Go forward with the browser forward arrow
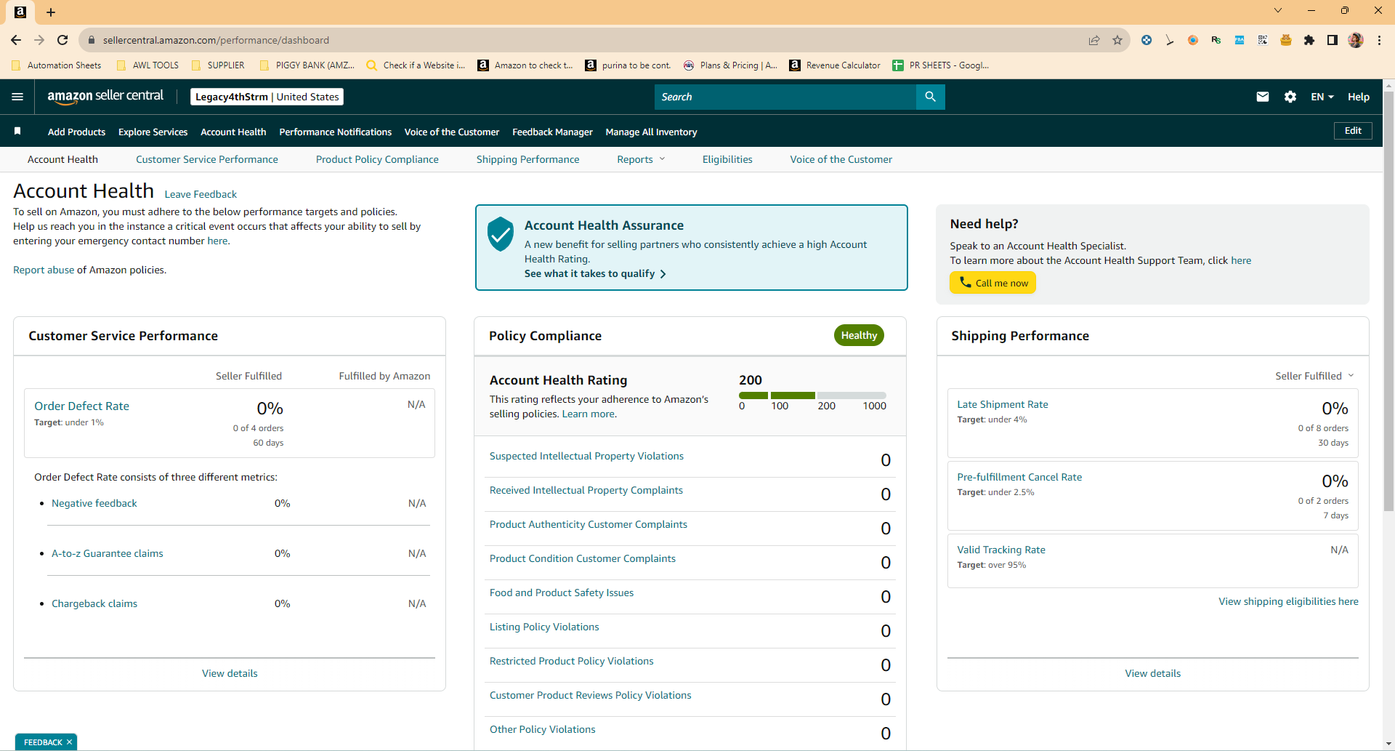This screenshot has width=1395, height=751. (x=39, y=40)
